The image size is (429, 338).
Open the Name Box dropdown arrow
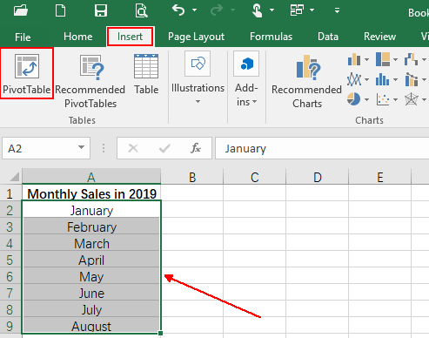click(81, 147)
